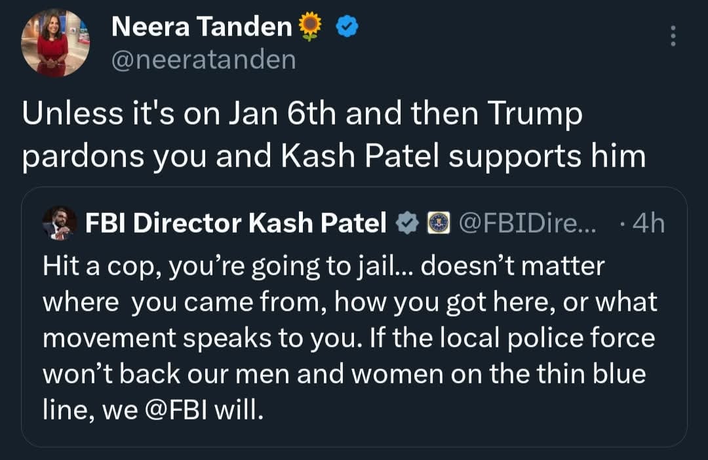Click the sunflower emoji beside Neera Tanden
This screenshot has height=460, width=708.
coord(311,26)
